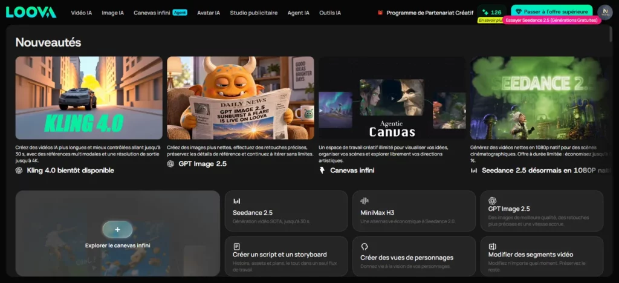Click Seedance 2.5 désormais en 1080P title

tap(546, 171)
